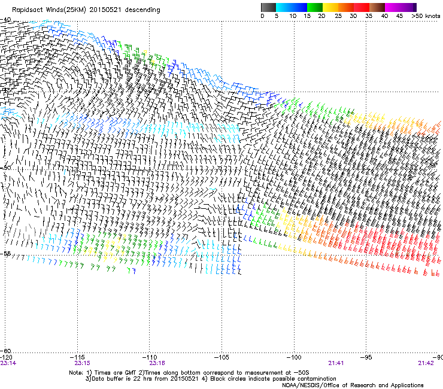
Task: Click the 'Note: 1) Times are GMT' footnote line
Action: coord(189,373)
